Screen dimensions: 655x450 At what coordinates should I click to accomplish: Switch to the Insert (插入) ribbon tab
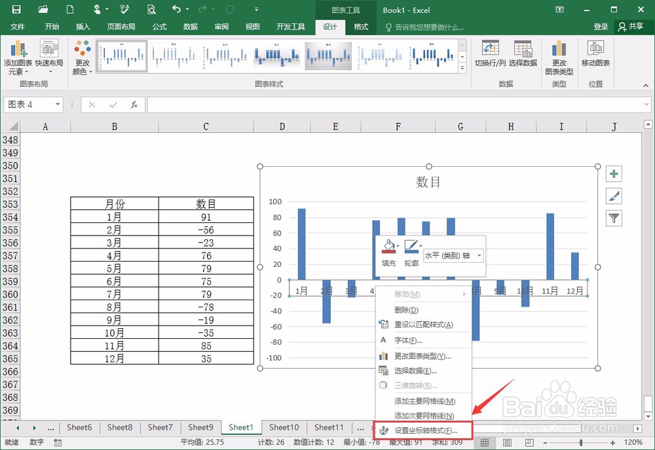point(83,27)
